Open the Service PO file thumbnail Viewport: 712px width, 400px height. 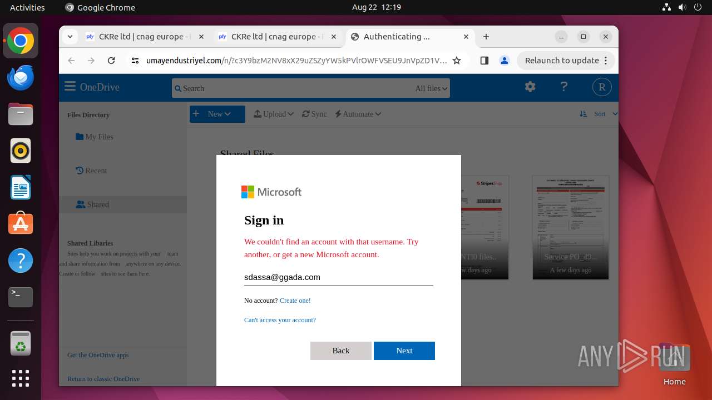571,228
